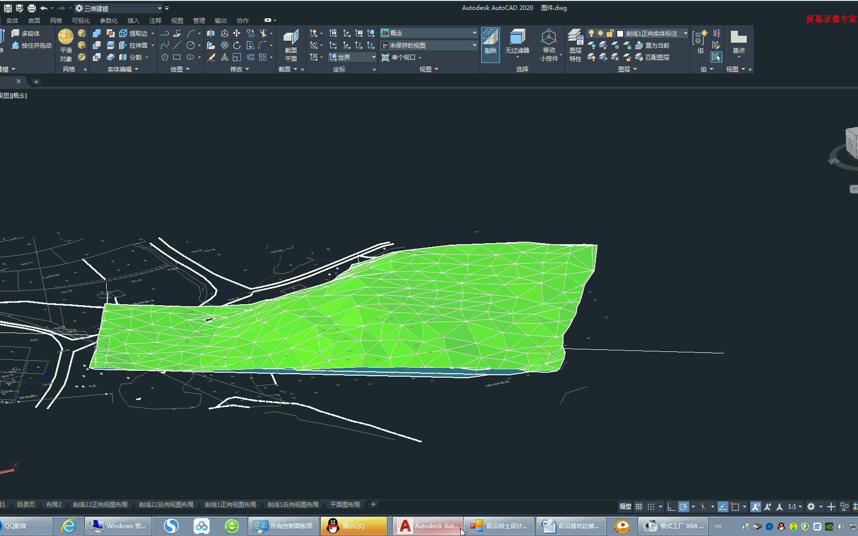Expand the 图层 panel flyout

(627, 69)
